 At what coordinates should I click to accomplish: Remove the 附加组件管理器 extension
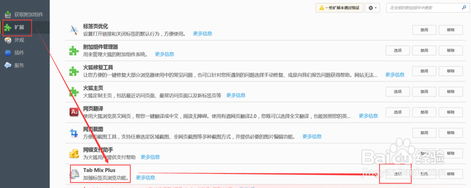[451, 50]
